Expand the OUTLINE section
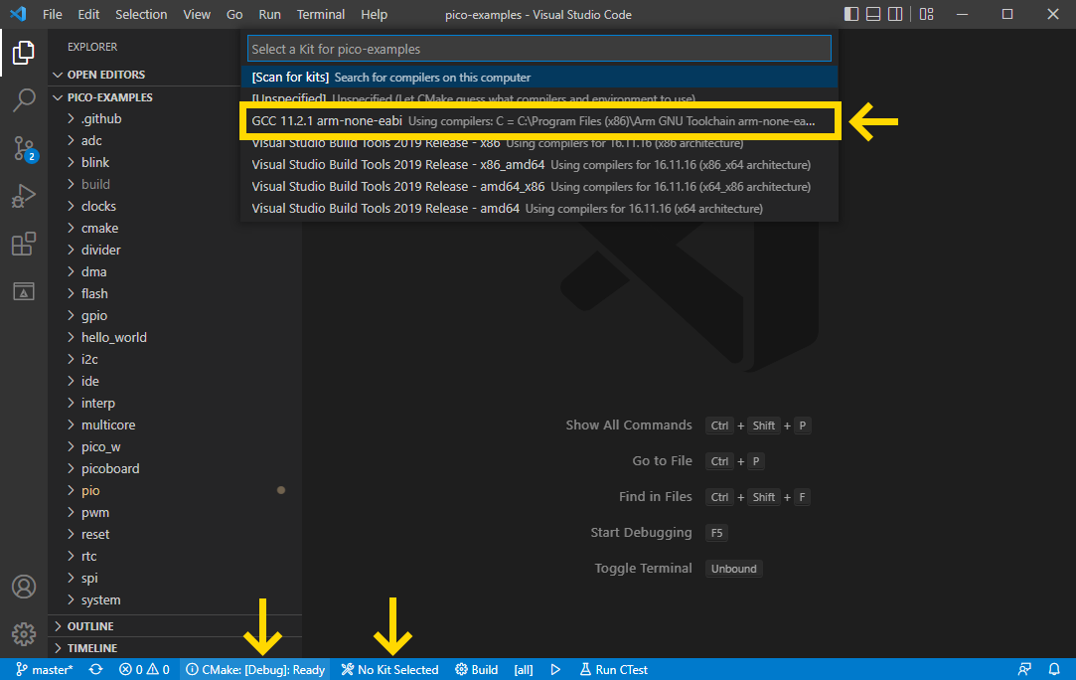 point(89,626)
